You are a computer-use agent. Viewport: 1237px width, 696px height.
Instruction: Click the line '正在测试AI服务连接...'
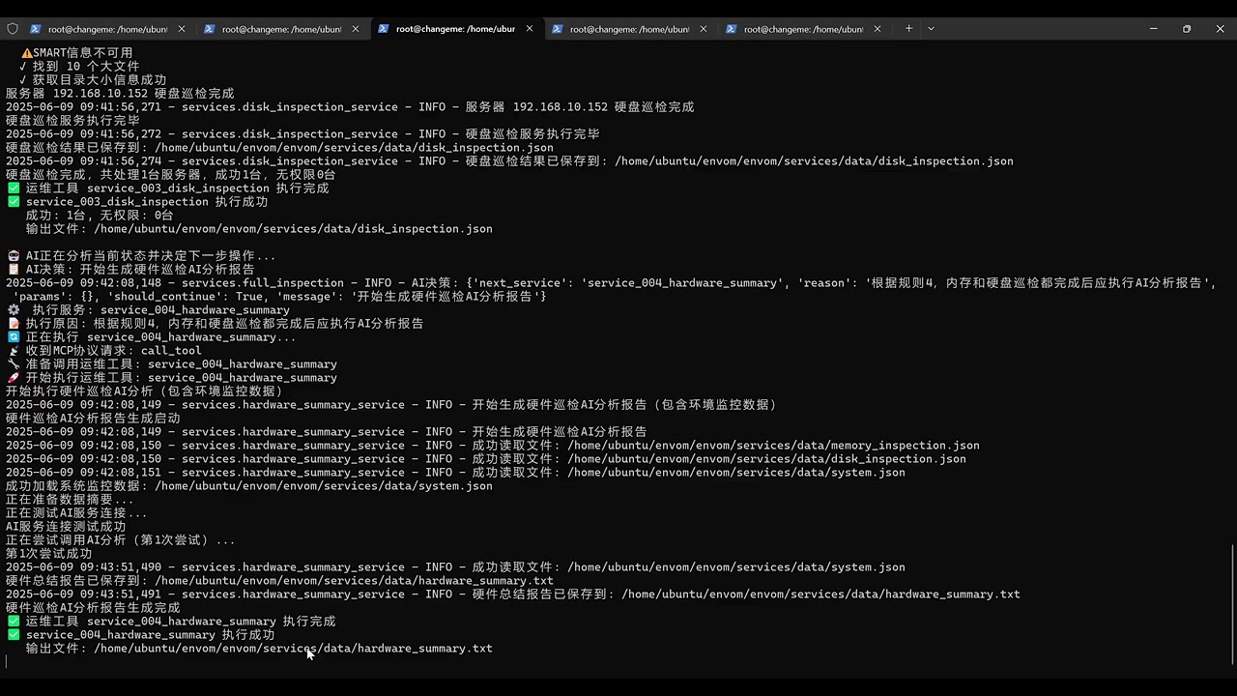coord(76,513)
